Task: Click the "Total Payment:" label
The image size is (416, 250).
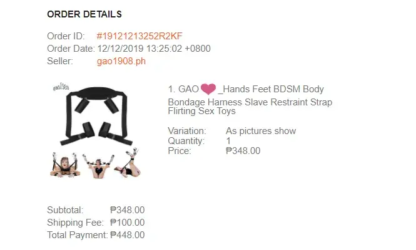Action: 78,235
